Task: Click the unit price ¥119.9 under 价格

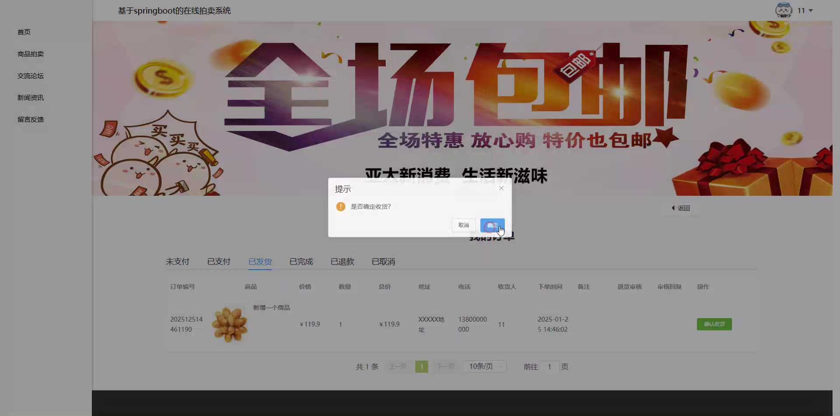Action: click(310, 324)
